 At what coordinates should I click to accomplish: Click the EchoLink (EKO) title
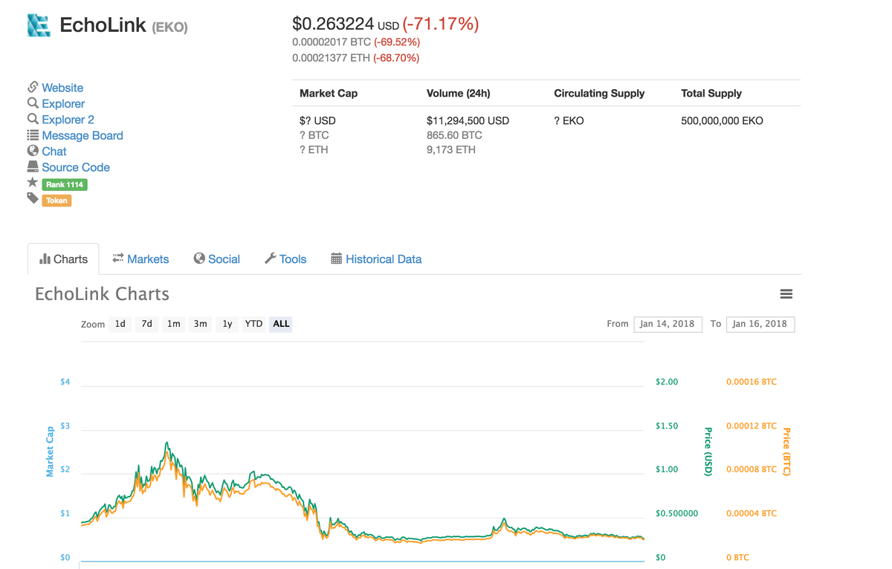pos(123,26)
